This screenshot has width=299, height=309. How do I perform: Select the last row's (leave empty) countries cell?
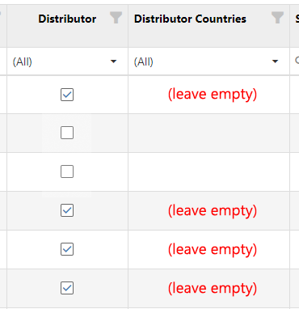(x=209, y=288)
